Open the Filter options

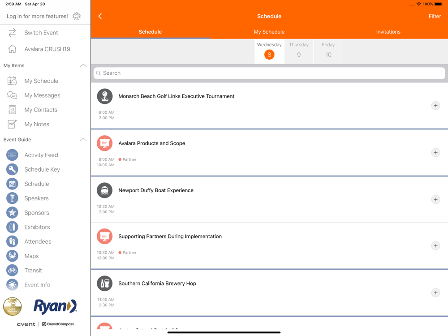435,16
